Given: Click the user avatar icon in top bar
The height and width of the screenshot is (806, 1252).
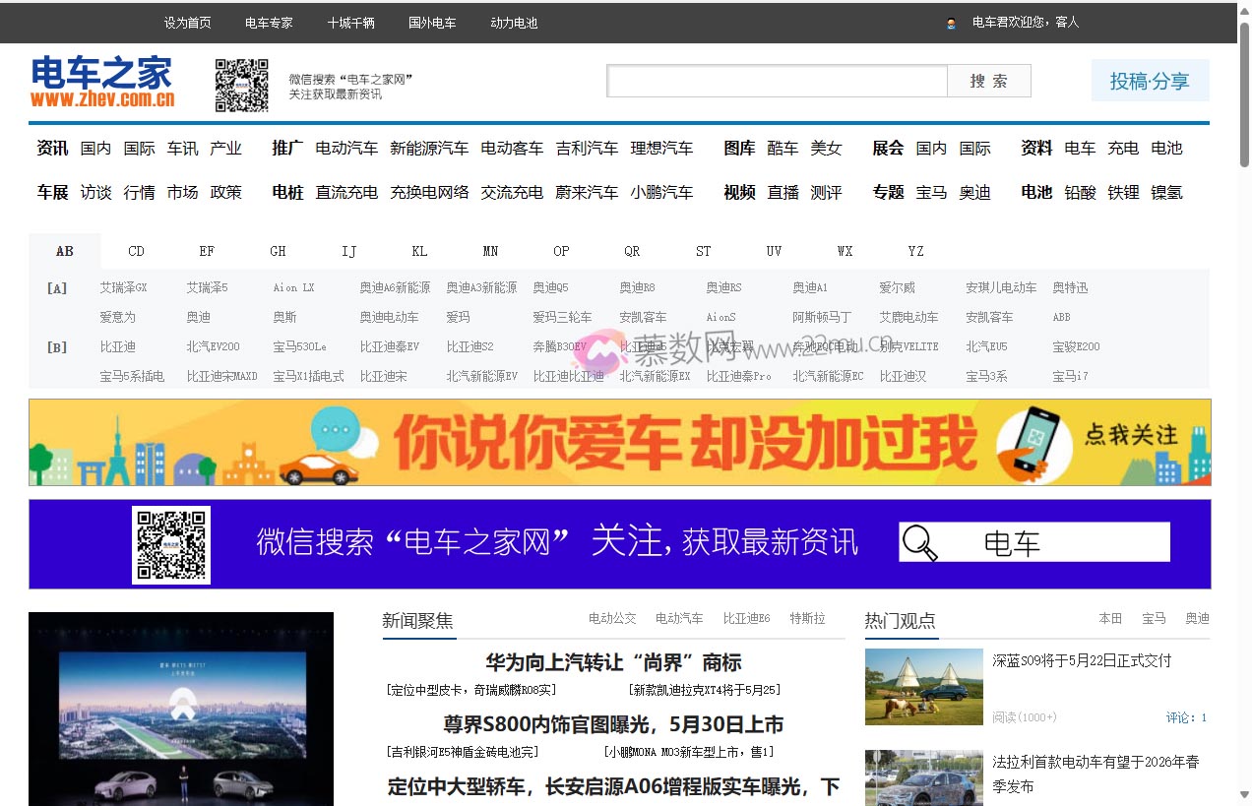Looking at the screenshot, I should (x=951, y=23).
